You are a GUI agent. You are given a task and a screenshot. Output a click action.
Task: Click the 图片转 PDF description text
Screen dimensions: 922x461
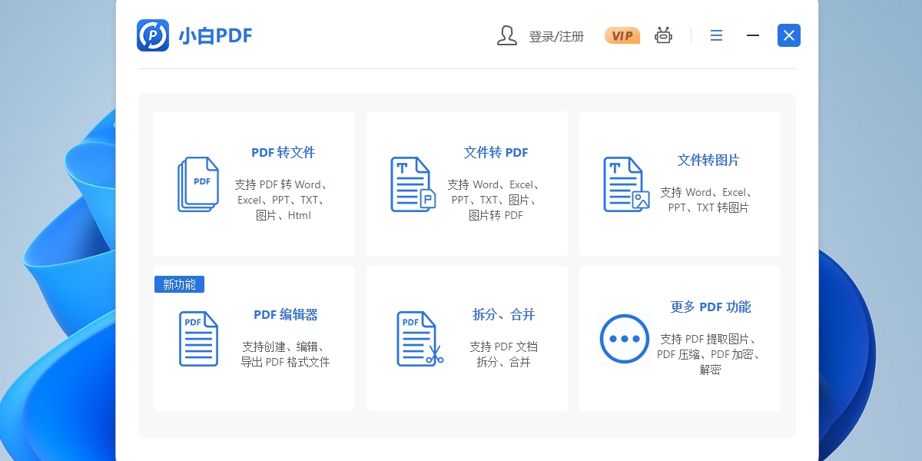pyautogui.click(x=496, y=215)
